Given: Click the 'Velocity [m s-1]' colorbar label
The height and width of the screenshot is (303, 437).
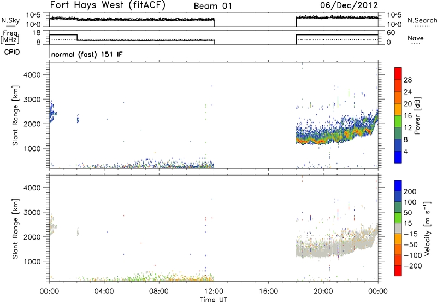Looking at the screenshot, I should [427, 228].
